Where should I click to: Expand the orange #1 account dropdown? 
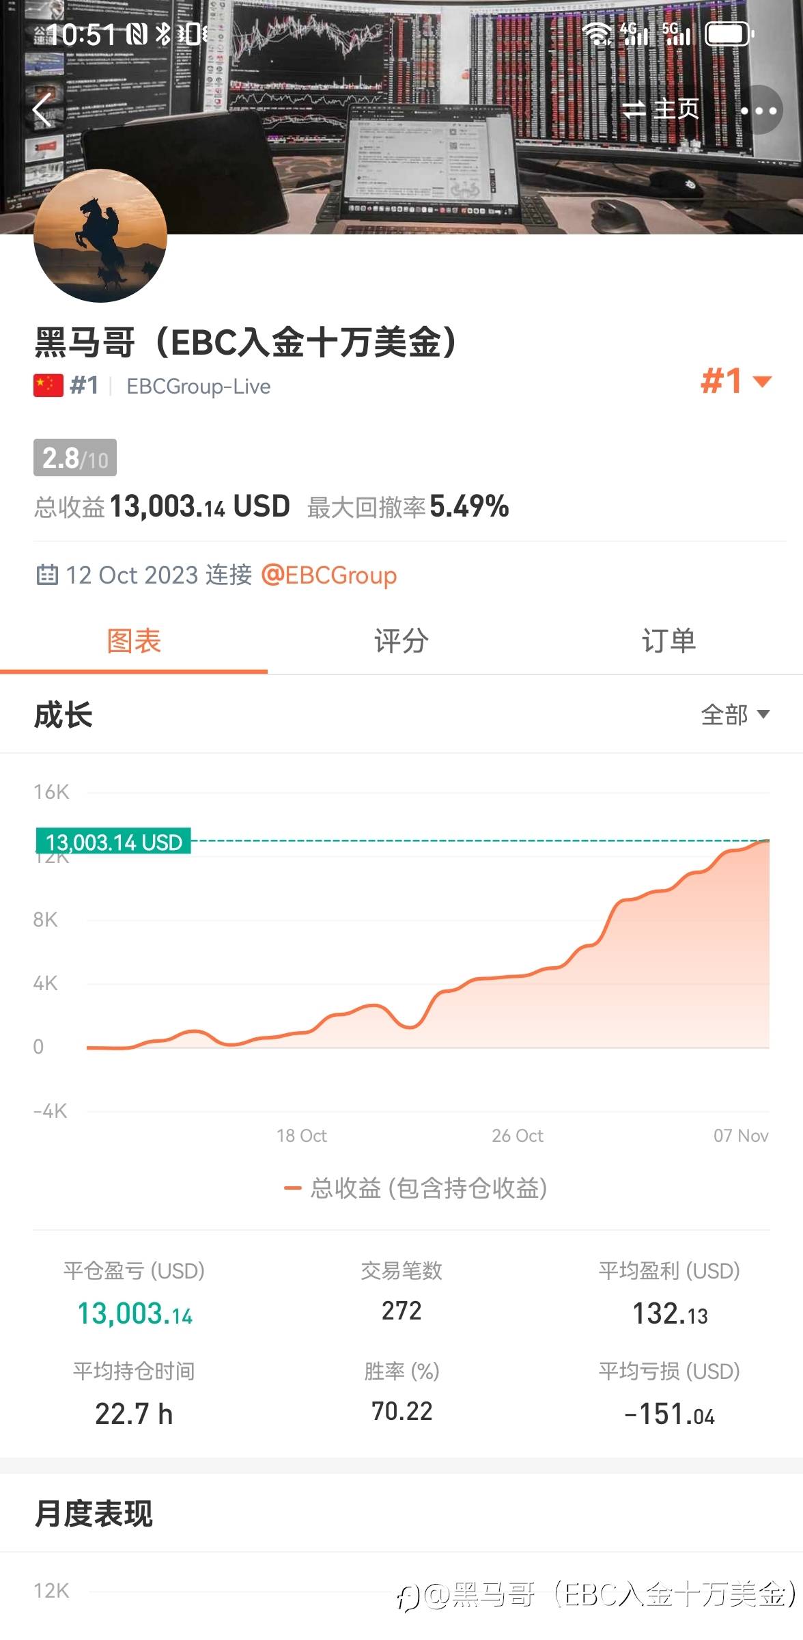click(x=736, y=381)
